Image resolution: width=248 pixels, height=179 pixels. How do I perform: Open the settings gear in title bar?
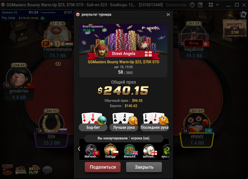coord(192,5)
